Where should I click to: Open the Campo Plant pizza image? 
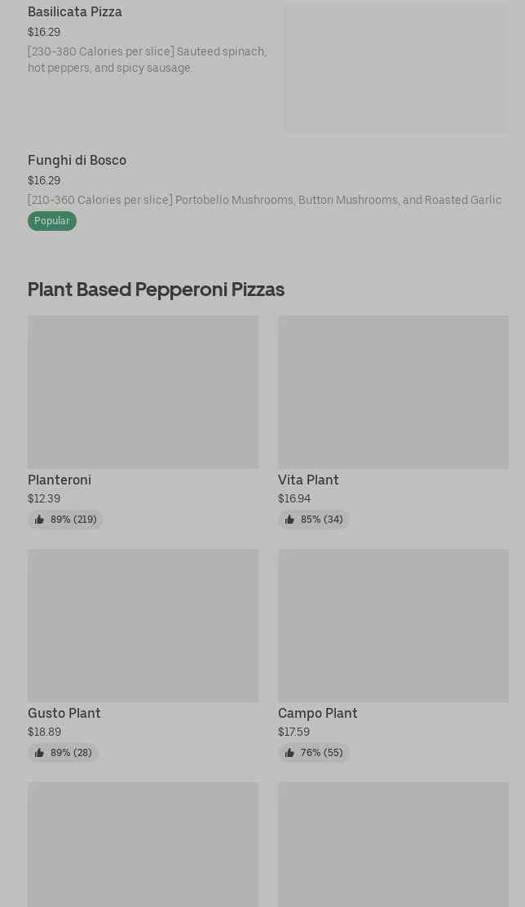pos(393,625)
